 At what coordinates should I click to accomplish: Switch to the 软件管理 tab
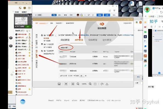[x=107, y=40]
